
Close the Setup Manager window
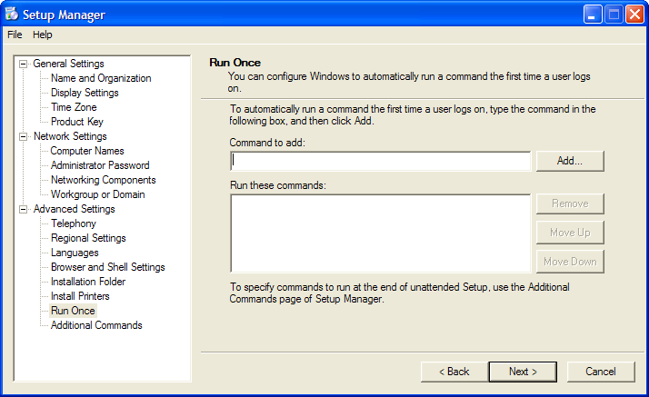pyautogui.click(x=635, y=15)
